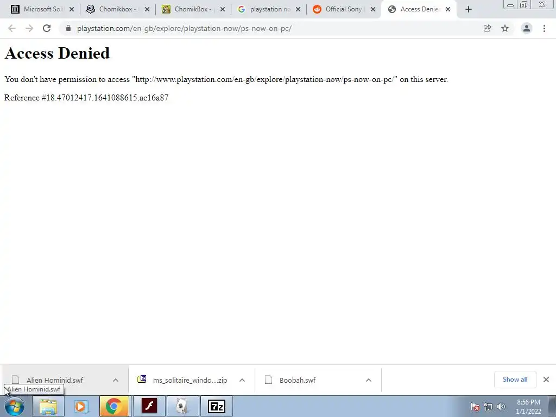Open downloaded Alien Hominid.swf file
The width and height of the screenshot is (556, 417).
point(55,380)
